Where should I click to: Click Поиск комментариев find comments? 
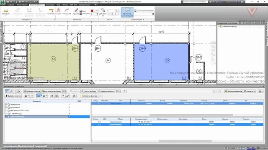[144, 11]
